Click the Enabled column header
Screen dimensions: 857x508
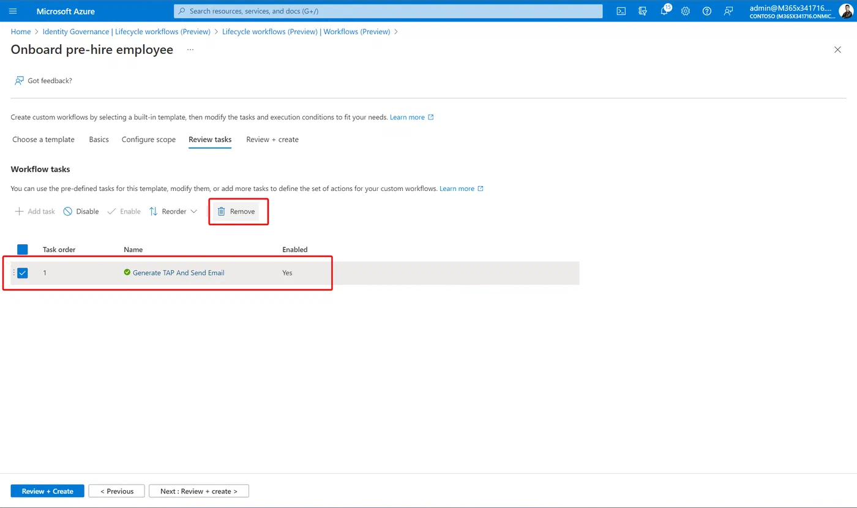pos(295,250)
